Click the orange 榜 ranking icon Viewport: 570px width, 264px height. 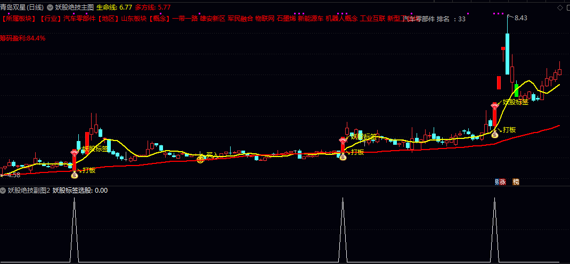(x=516, y=182)
